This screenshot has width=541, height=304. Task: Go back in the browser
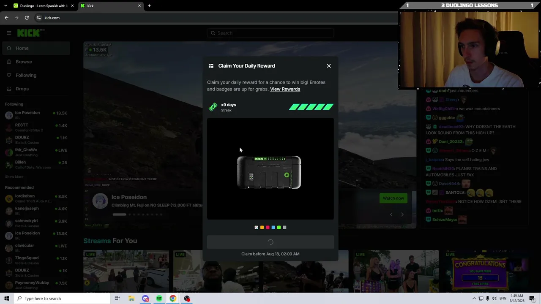(6, 18)
